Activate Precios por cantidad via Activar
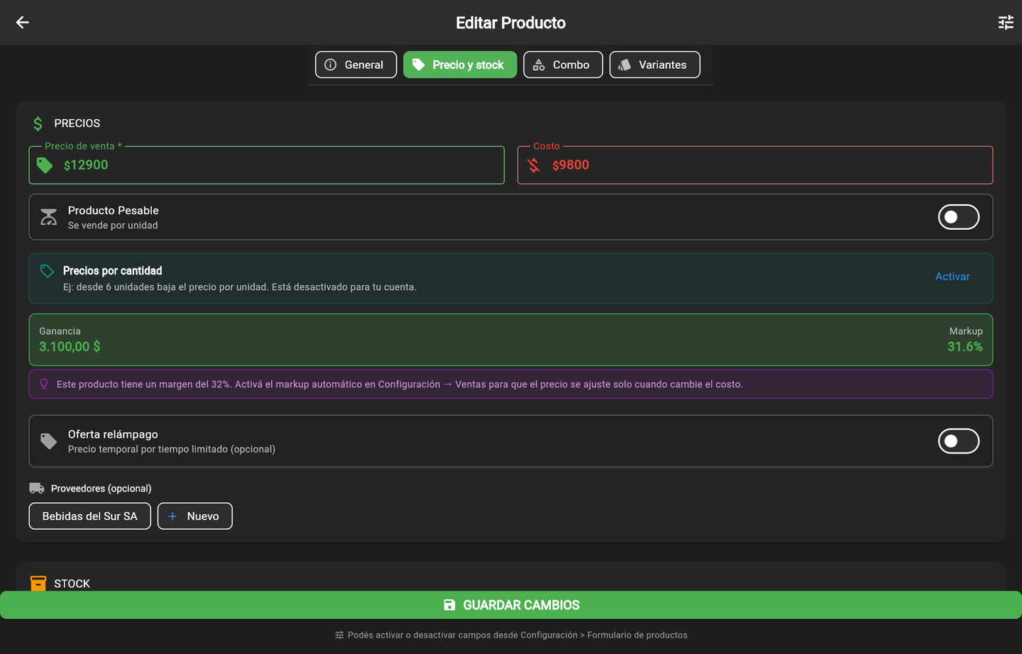This screenshot has height=654, width=1022. pyautogui.click(x=952, y=277)
